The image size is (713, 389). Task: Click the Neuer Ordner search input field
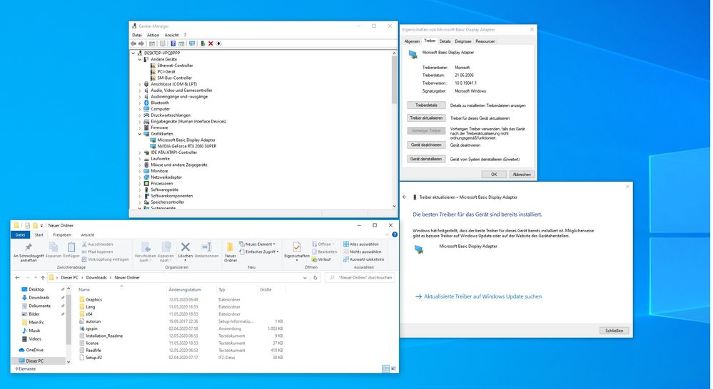point(360,277)
